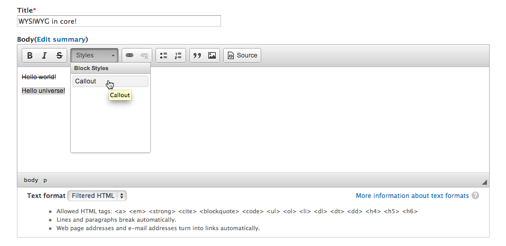Select the p element in path bar

(45, 181)
